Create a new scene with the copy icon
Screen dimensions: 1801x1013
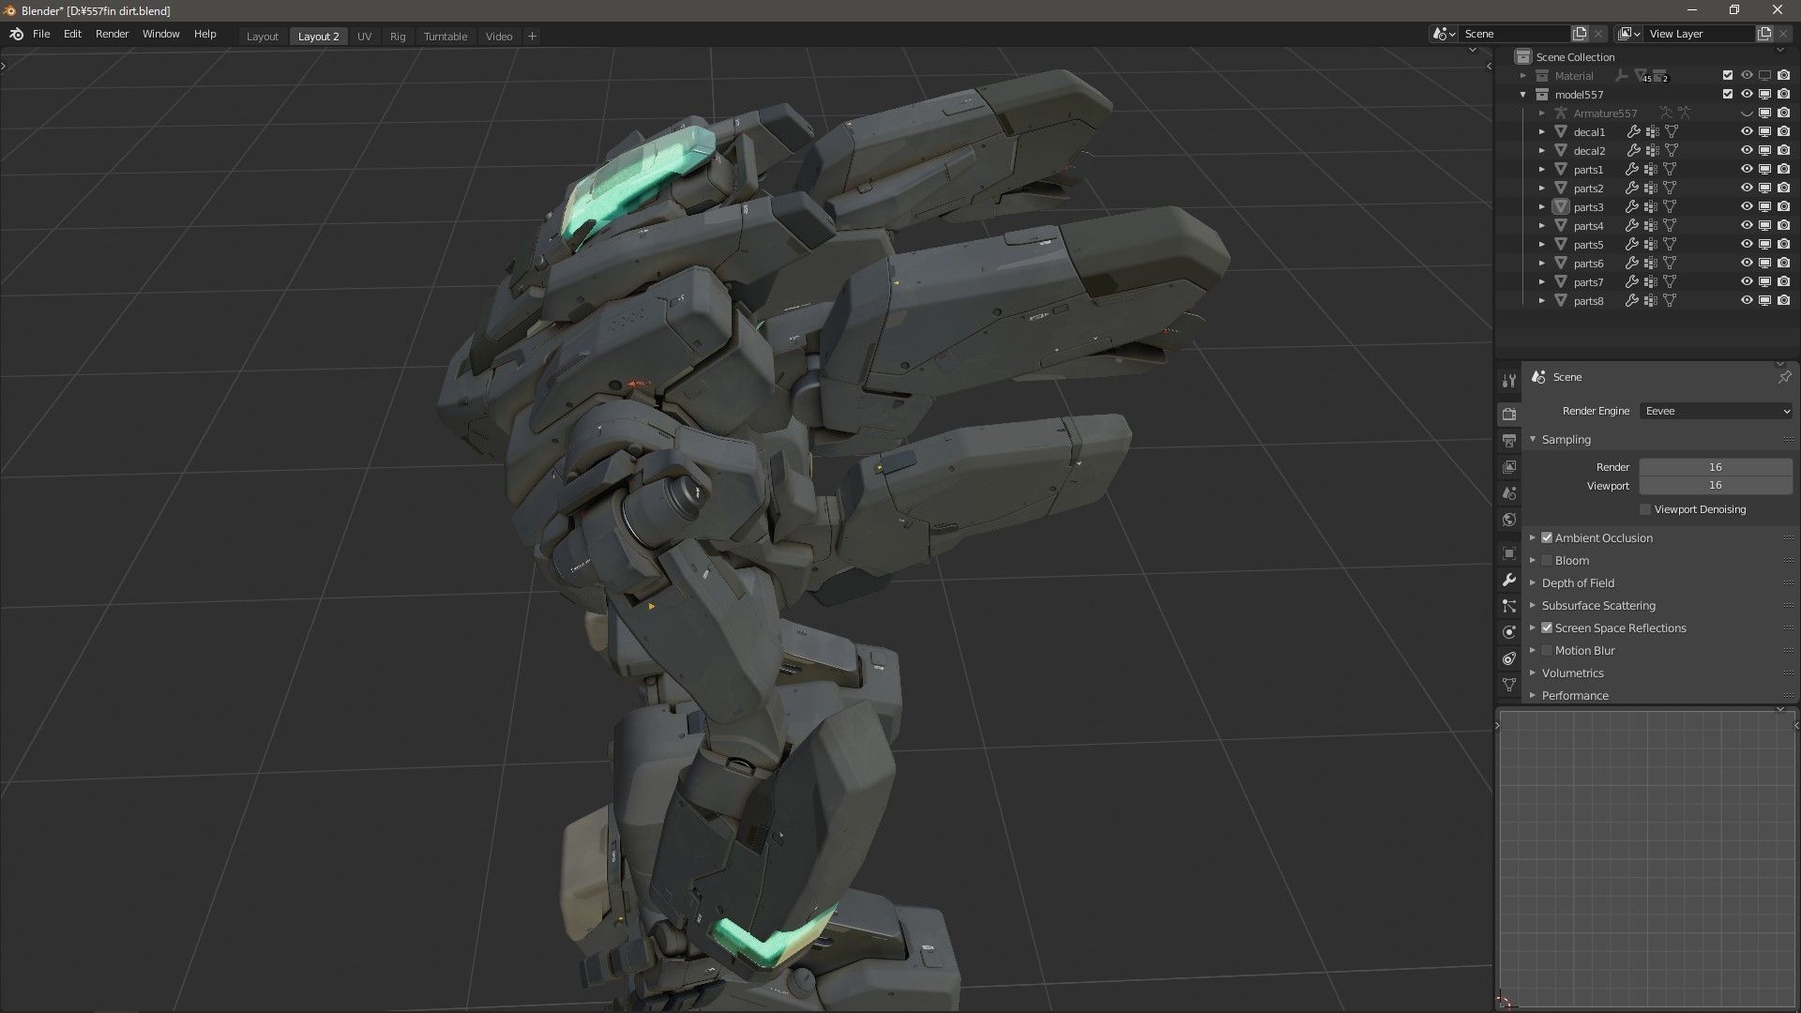click(1580, 34)
